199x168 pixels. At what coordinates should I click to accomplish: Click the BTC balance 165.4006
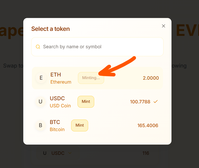(x=148, y=126)
